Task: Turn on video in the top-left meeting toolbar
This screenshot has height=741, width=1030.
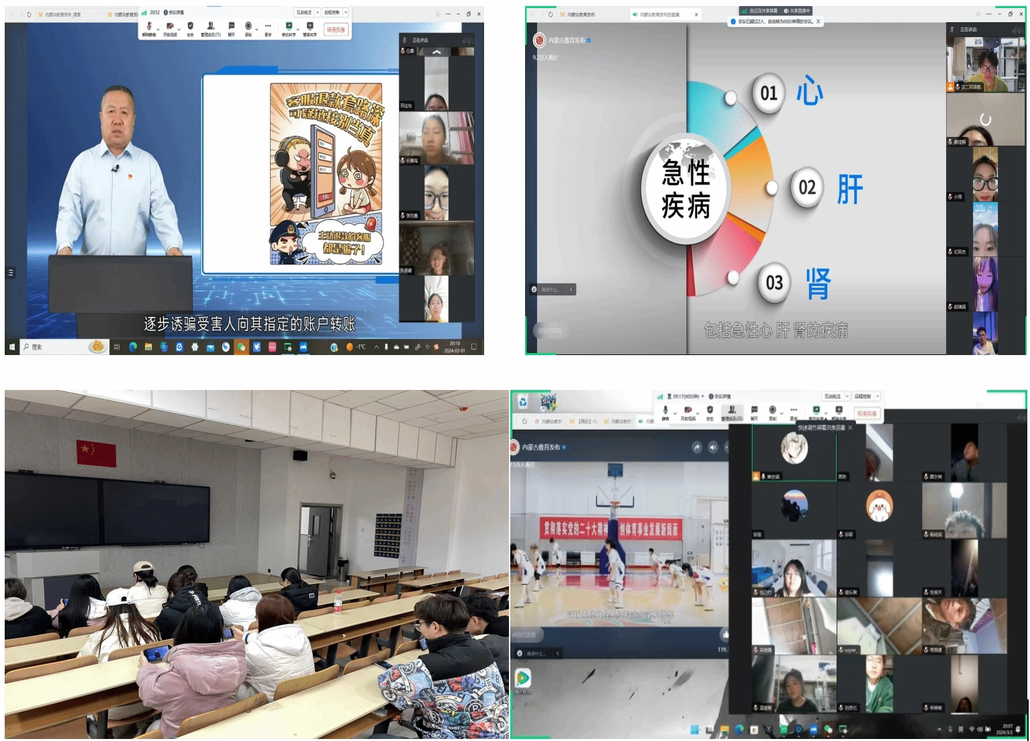Action: coord(169,27)
